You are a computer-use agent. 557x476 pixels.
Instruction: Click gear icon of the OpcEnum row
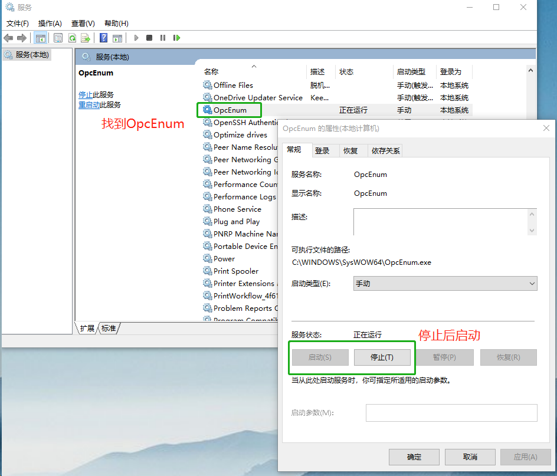point(208,110)
